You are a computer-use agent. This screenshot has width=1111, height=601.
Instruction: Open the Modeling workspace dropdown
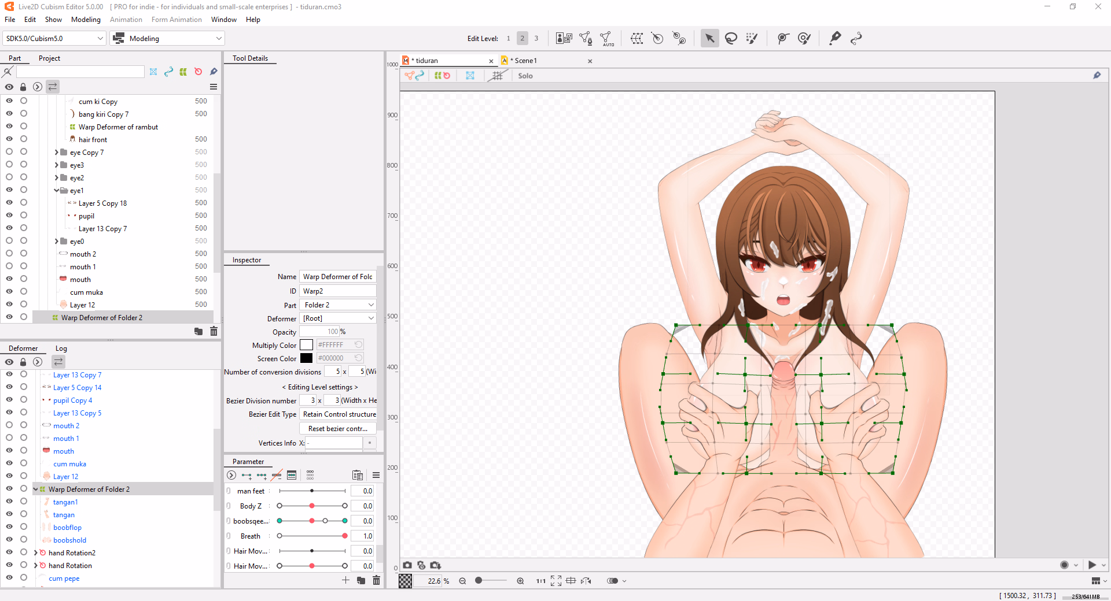pos(167,39)
